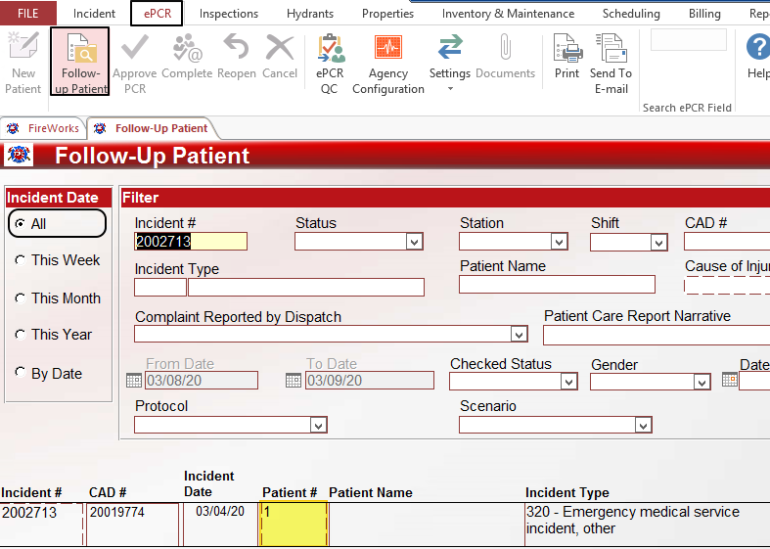Click the From Date field
This screenshot has height=549, width=770.
(202, 381)
